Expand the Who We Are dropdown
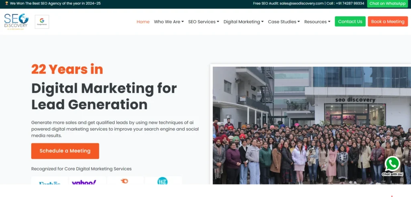411x197 pixels. (x=169, y=22)
